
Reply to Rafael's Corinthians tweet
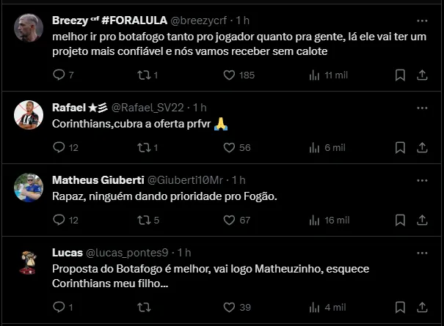click(60, 147)
